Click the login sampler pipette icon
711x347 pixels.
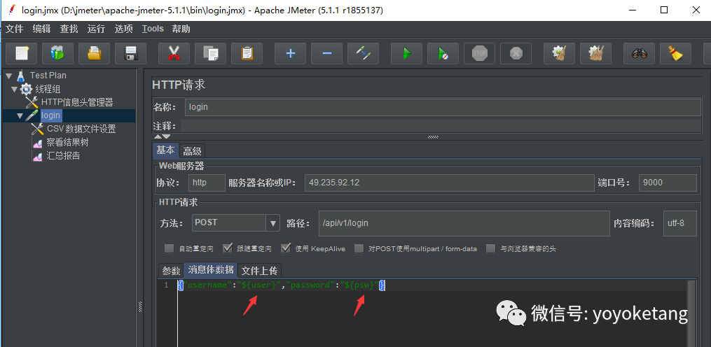point(32,115)
